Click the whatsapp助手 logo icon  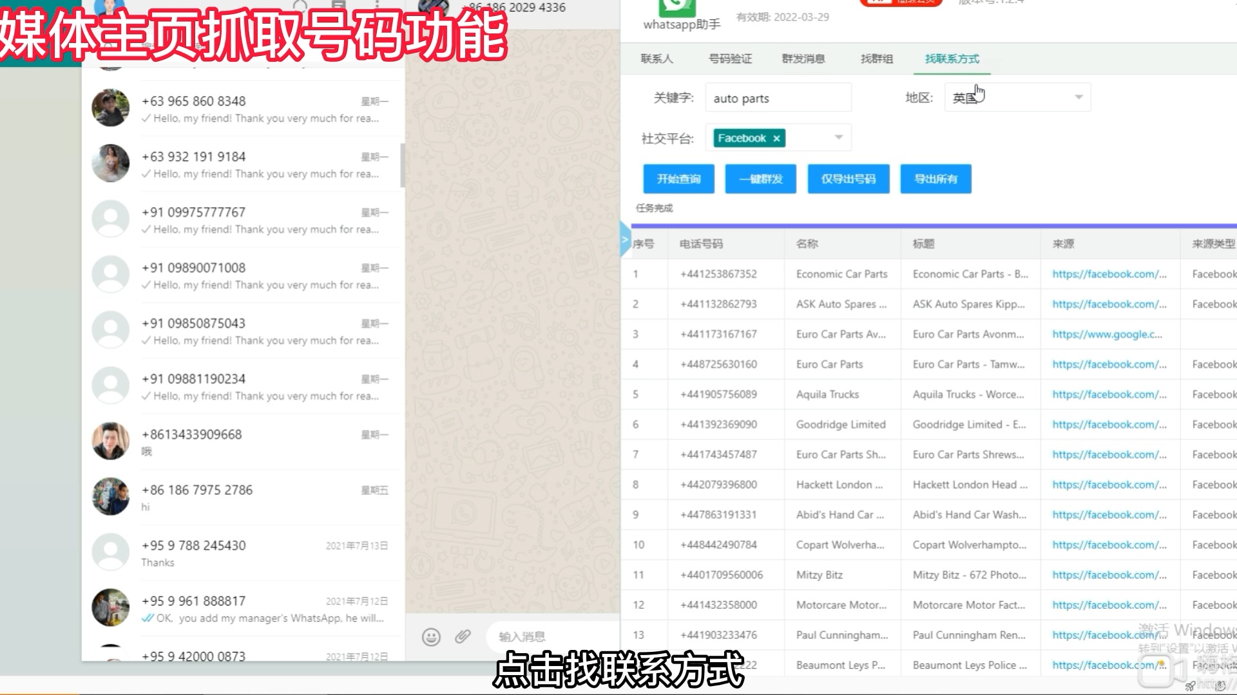[x=677, y=8]
